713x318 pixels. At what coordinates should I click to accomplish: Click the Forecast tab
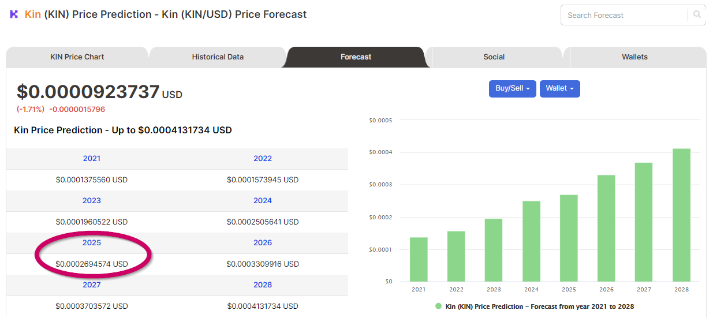point(356,57)
